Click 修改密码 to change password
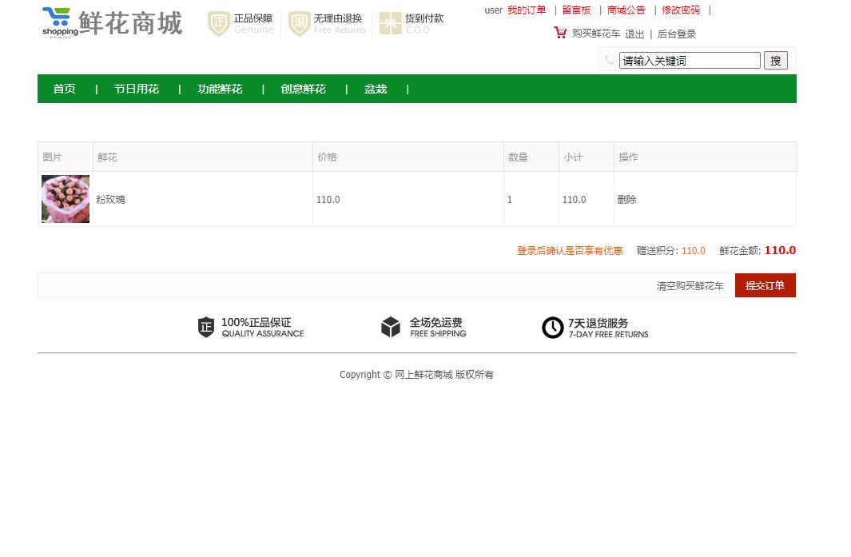Screen dimensions: 851x557 point(681,10)
